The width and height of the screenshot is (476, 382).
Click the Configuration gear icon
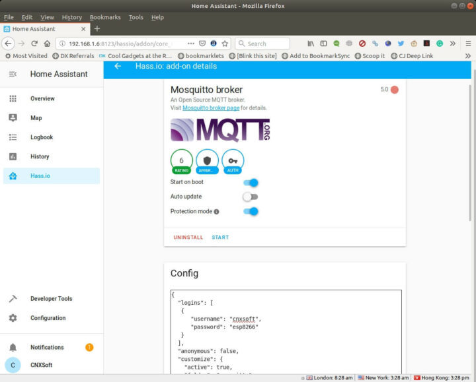pos(13,318)
